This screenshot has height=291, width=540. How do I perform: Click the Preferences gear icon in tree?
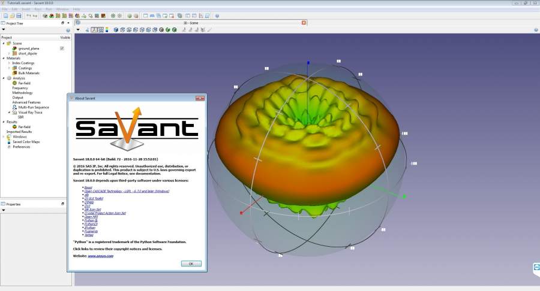point(9,147)
